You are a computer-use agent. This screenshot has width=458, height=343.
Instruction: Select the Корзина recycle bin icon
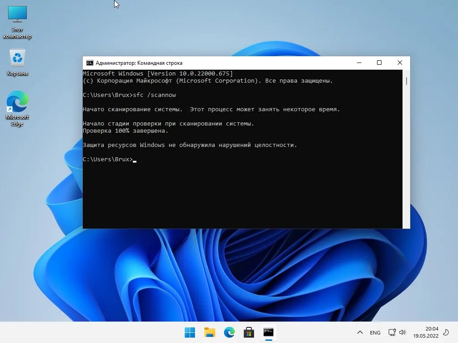(17, 63)
